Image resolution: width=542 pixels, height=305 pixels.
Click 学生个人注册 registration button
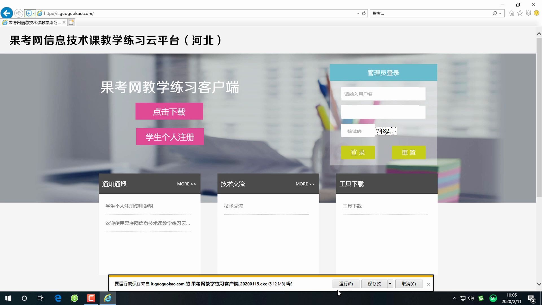coord(170,137)
